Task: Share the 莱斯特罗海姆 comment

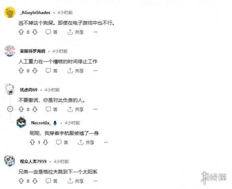Action: [75, 71]
